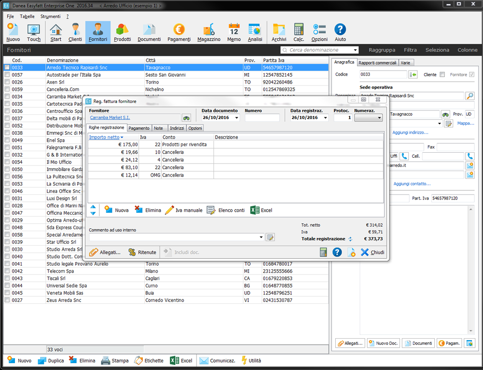Open the Importo netto column sort dropdown
Viewport: 483px width, 370px height.
tap(122, 137)
